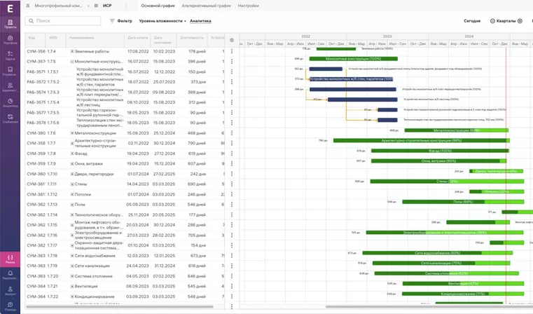Click the Поиск search field
This screenshot has height=314, width=533.
(63, 21)
